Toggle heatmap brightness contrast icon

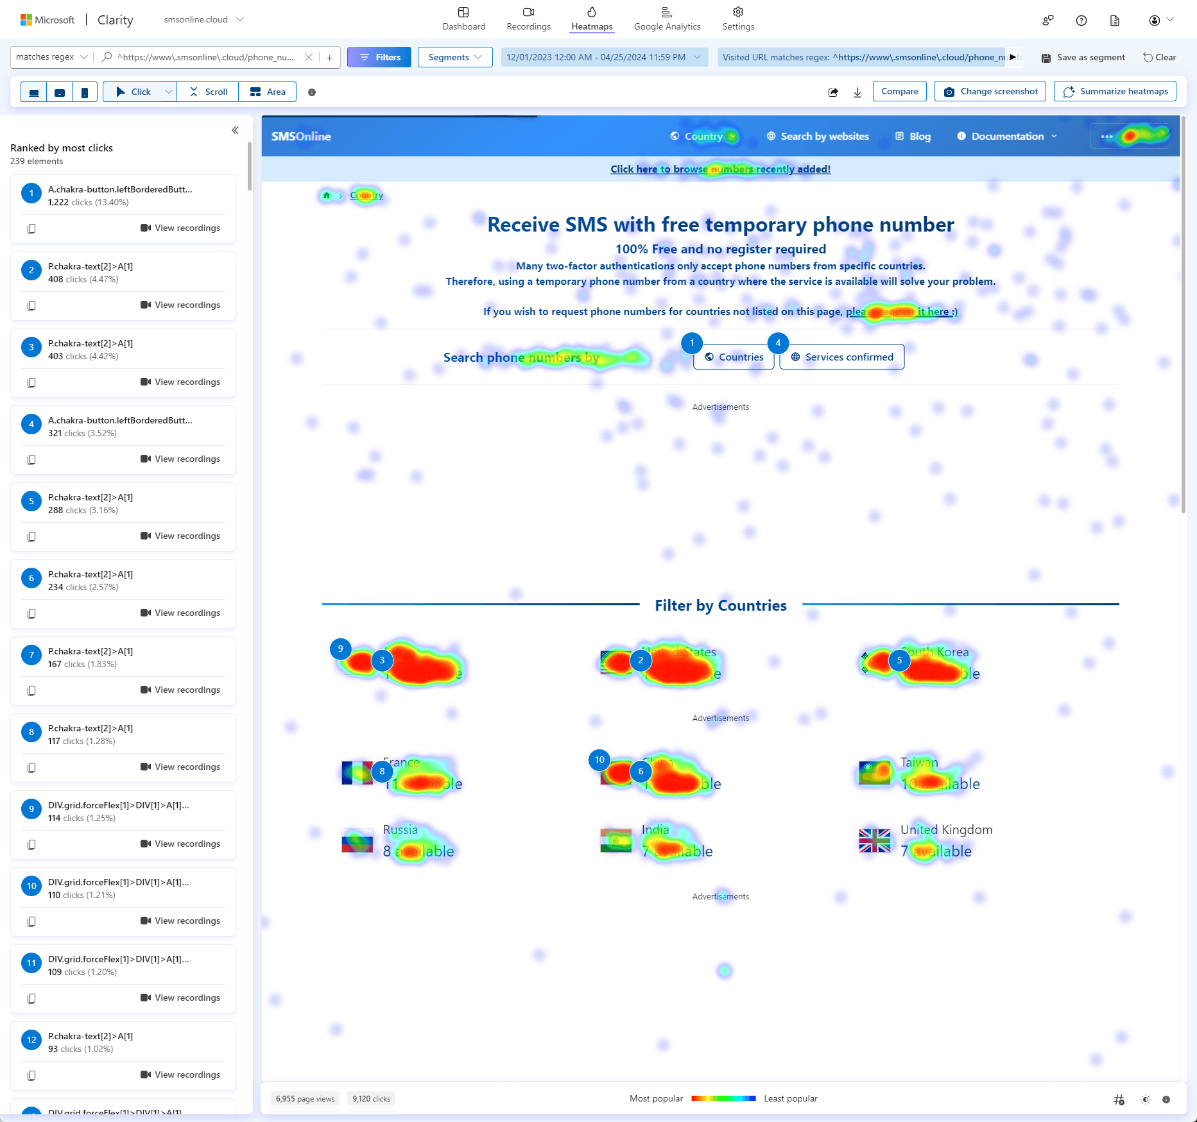point(1146,1100)
